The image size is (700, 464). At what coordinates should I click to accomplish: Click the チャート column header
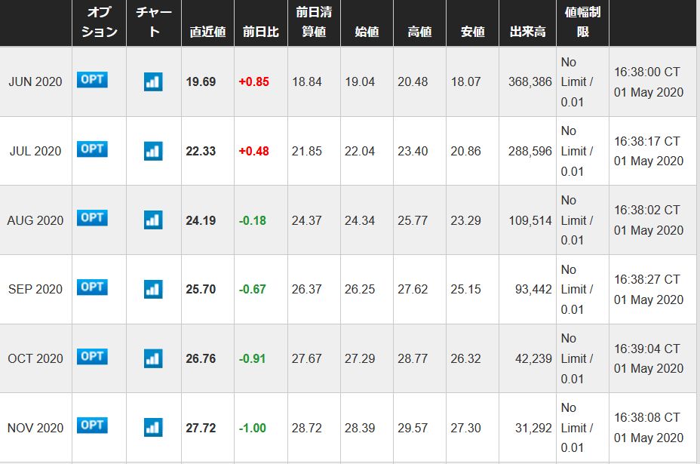[x=154, y=22]
